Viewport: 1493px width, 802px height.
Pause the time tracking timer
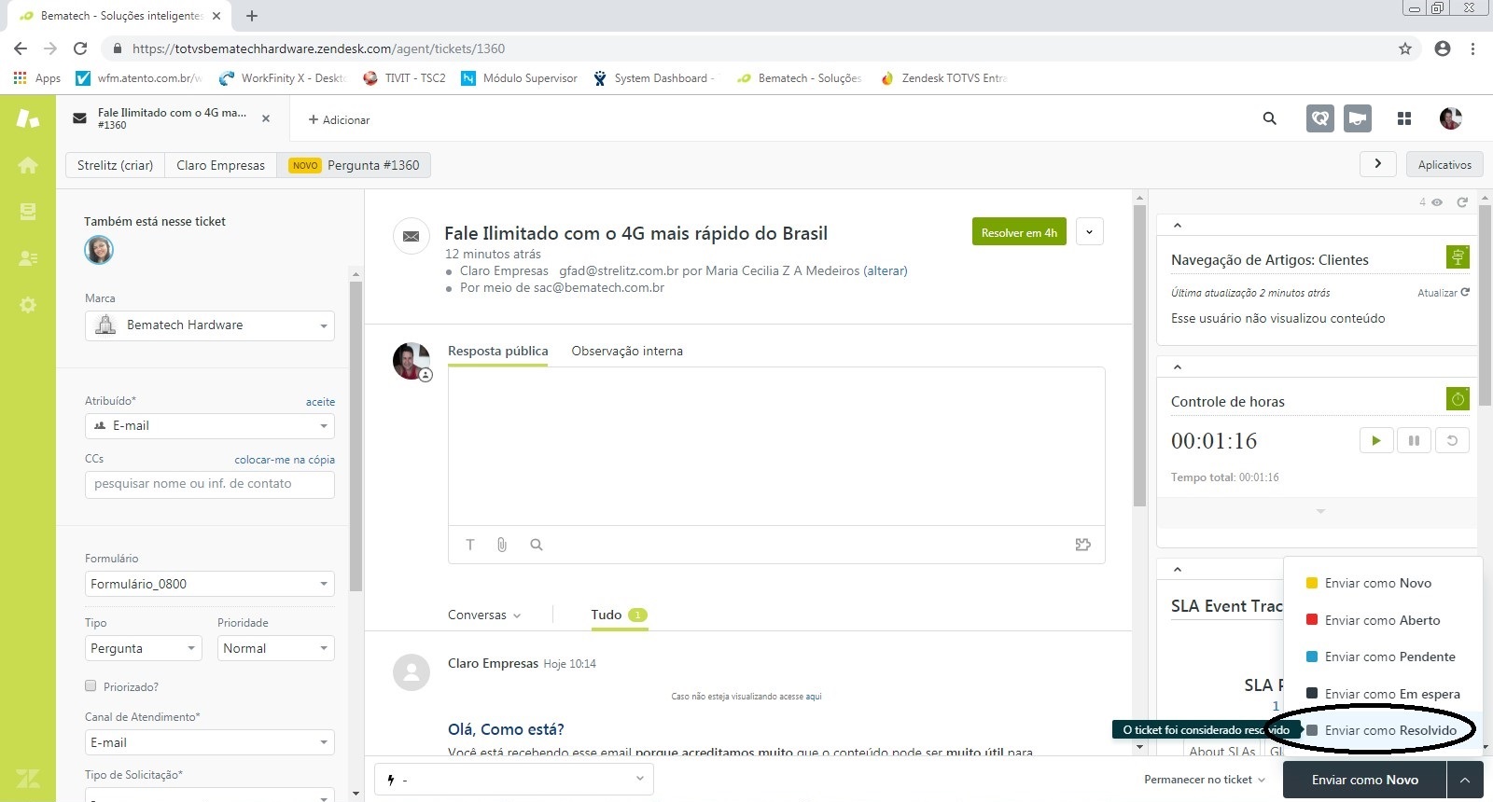tap(1414, 440)
